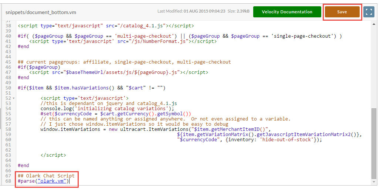
Task: Click the NumberFormat.js script line
Action: 123,41
